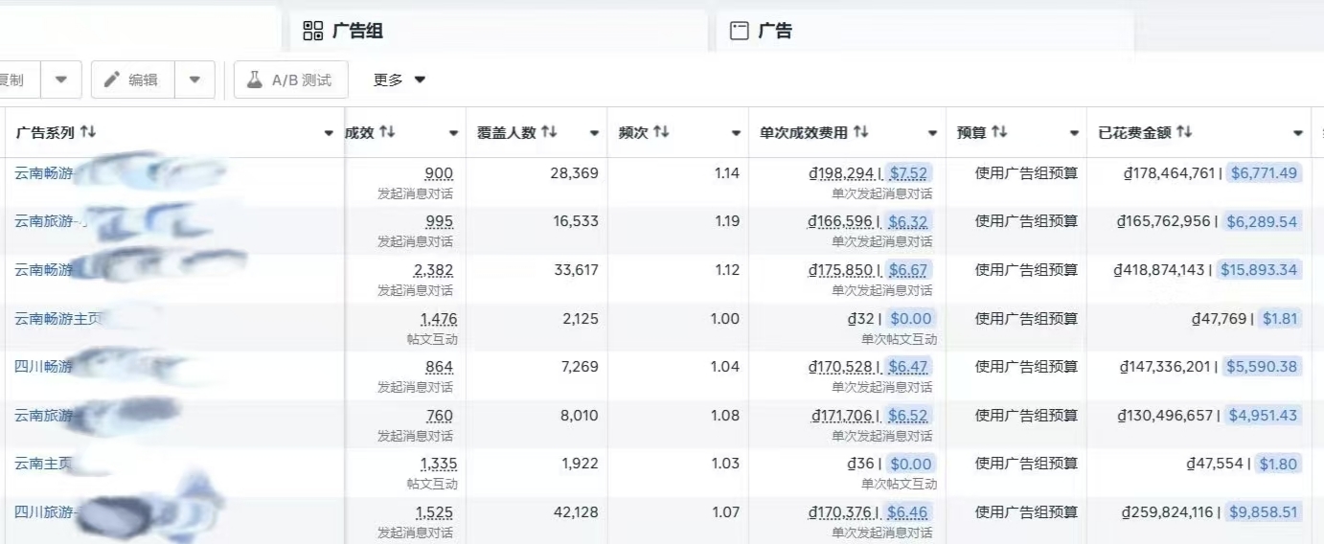Switch to the 广告组 tab

(x=356, y=31)
